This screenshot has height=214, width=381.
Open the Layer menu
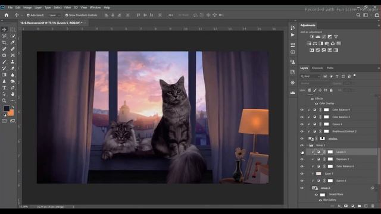tap(38, 8)
